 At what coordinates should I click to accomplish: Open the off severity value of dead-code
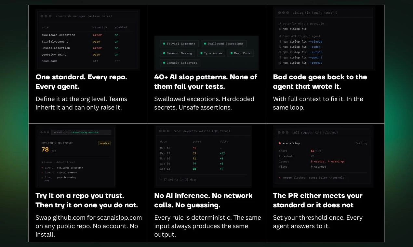click(x=96, y=61)
